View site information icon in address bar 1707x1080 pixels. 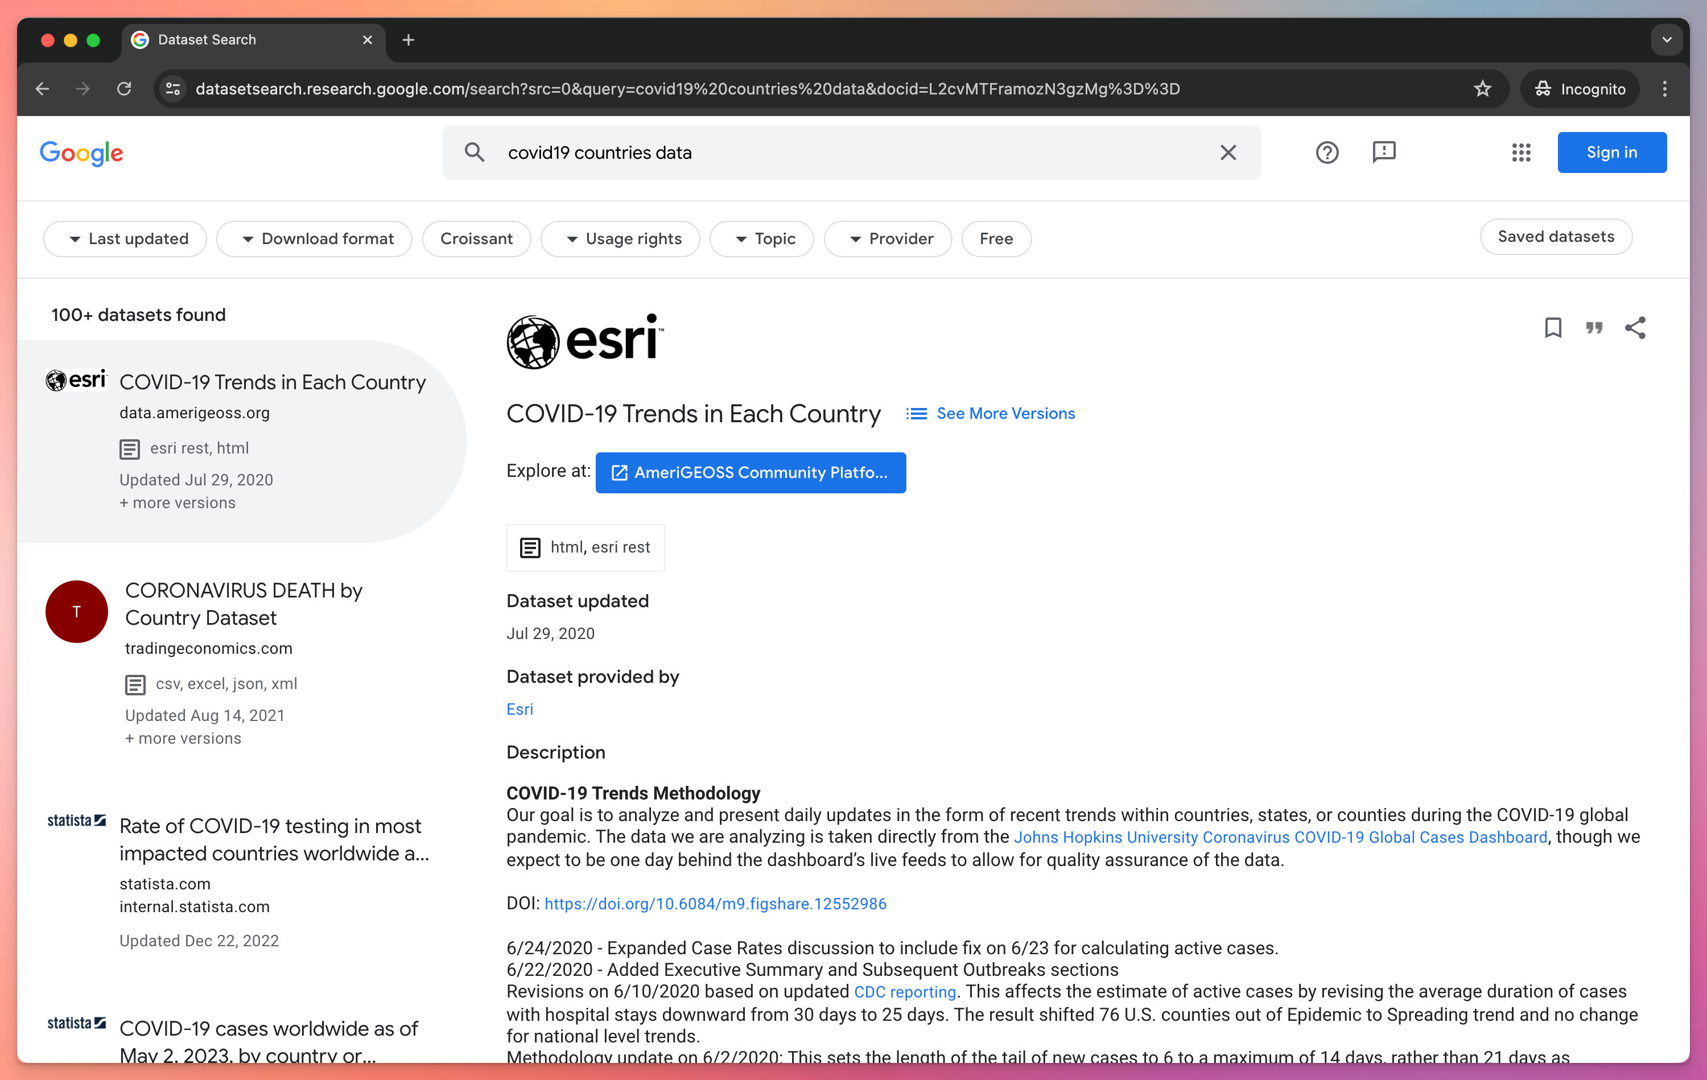pos(173,89)
